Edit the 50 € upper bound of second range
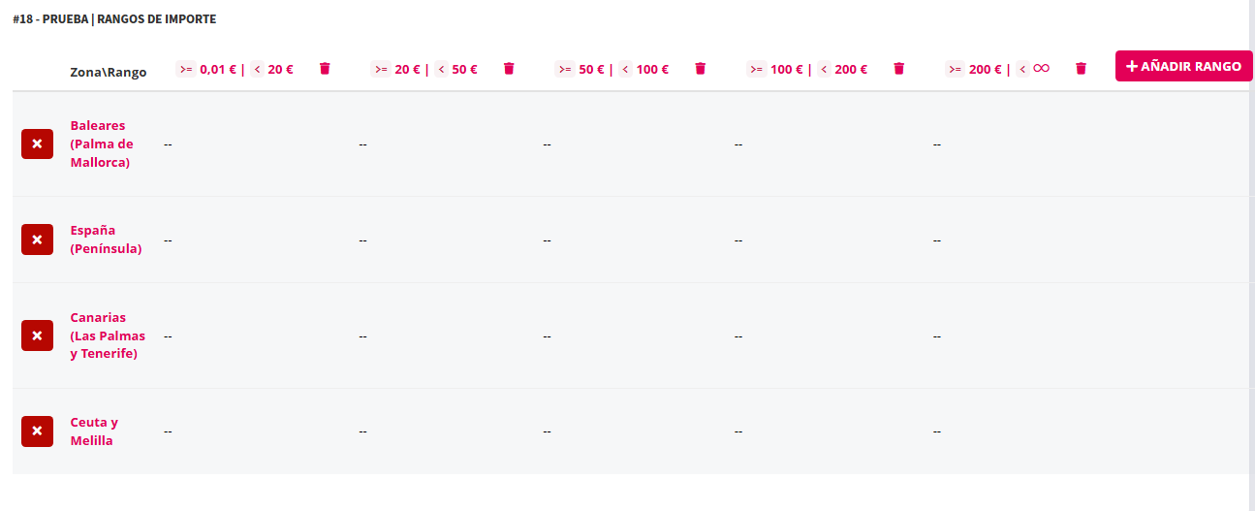The height and width of the screenshot is (511, 1255). pyautogui.click(x=464, y=69)
